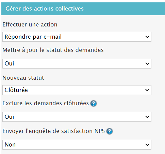This screenshot has height=154, width=165.
Task: Expand the Mettre à jour le statut dropdown
Action: click(x=77, y=63)
